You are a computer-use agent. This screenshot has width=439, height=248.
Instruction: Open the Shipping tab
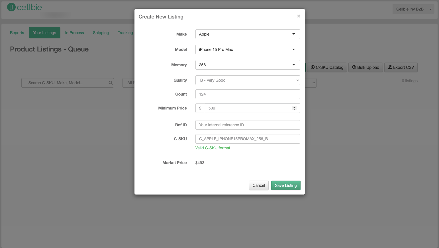click(101, 33)
